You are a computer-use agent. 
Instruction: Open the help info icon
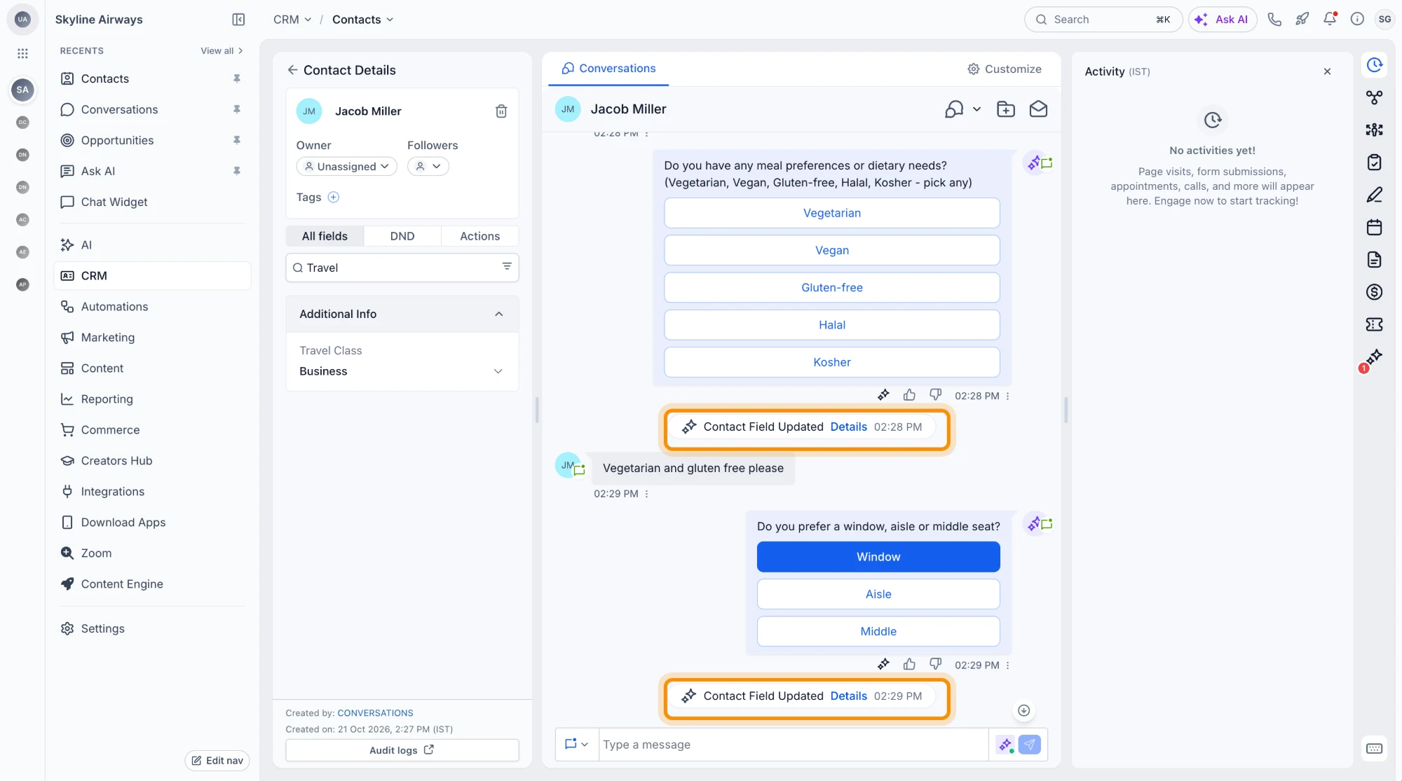click(x=1357, y=20)
